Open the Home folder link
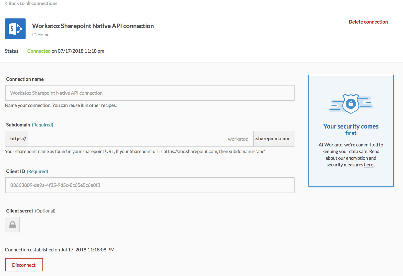The image size is (403, 276). pos(43,35)
